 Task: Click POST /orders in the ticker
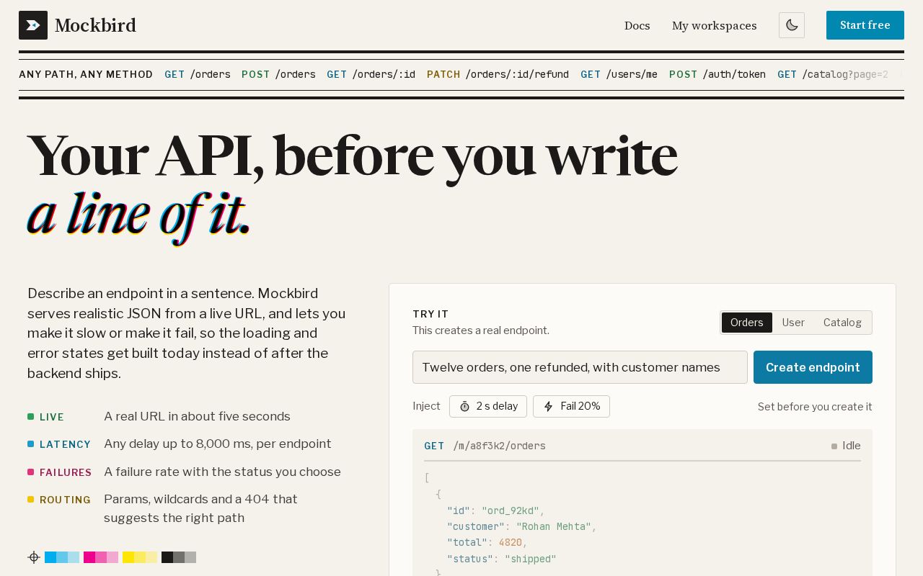point(278,74)
